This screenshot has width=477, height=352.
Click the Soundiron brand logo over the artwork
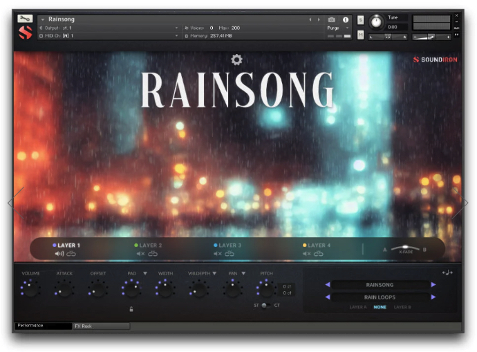pyautogui.click(x=436, y=59)
